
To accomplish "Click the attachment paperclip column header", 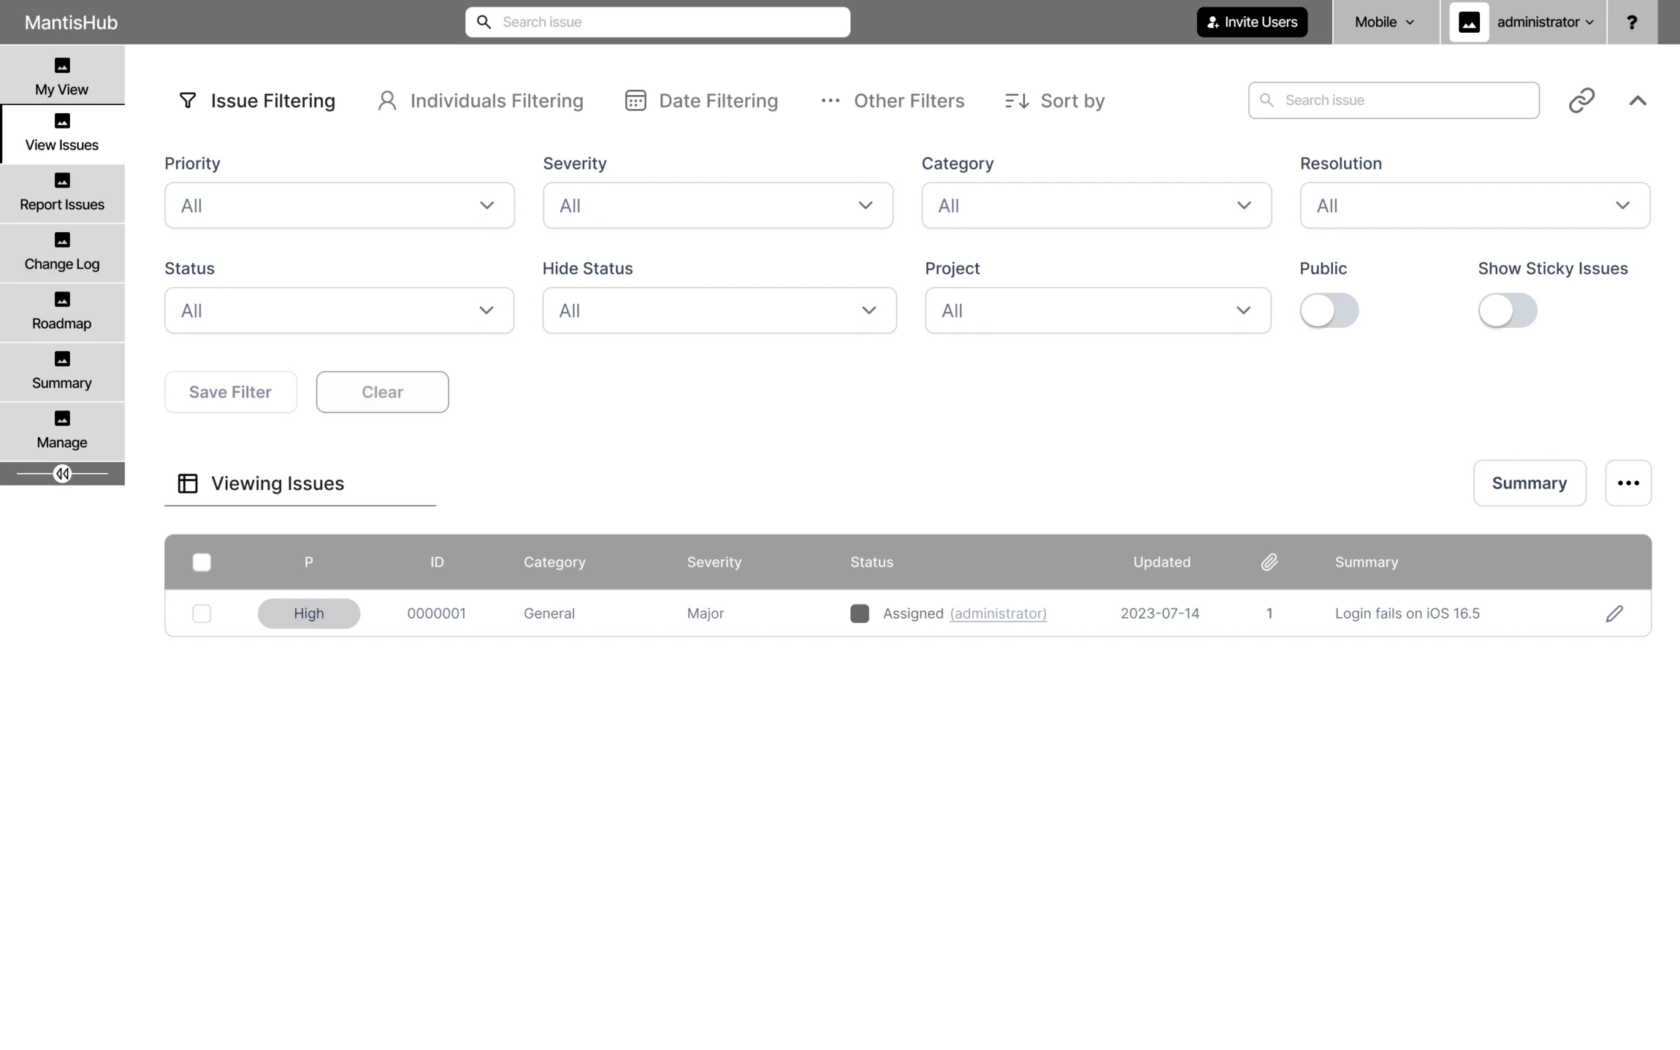I will (x=1269, y=562).
